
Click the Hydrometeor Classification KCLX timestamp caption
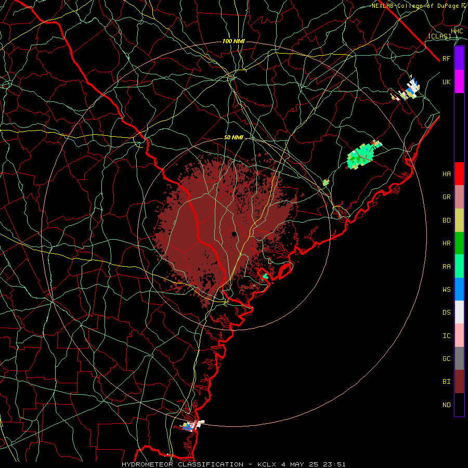click(x=233, y=464)
